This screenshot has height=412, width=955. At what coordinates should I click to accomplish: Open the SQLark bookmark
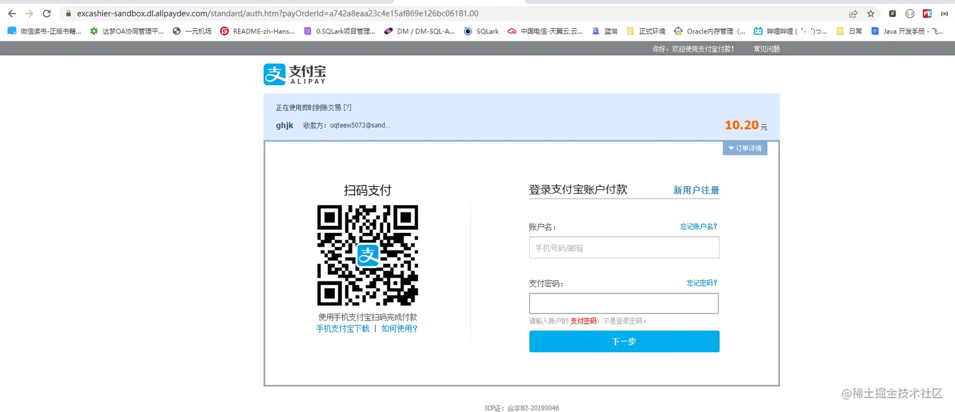481,31
